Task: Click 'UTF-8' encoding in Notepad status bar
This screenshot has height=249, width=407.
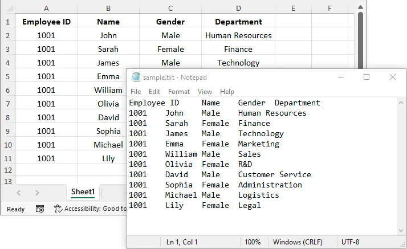Action: click(x=350, y=242)
